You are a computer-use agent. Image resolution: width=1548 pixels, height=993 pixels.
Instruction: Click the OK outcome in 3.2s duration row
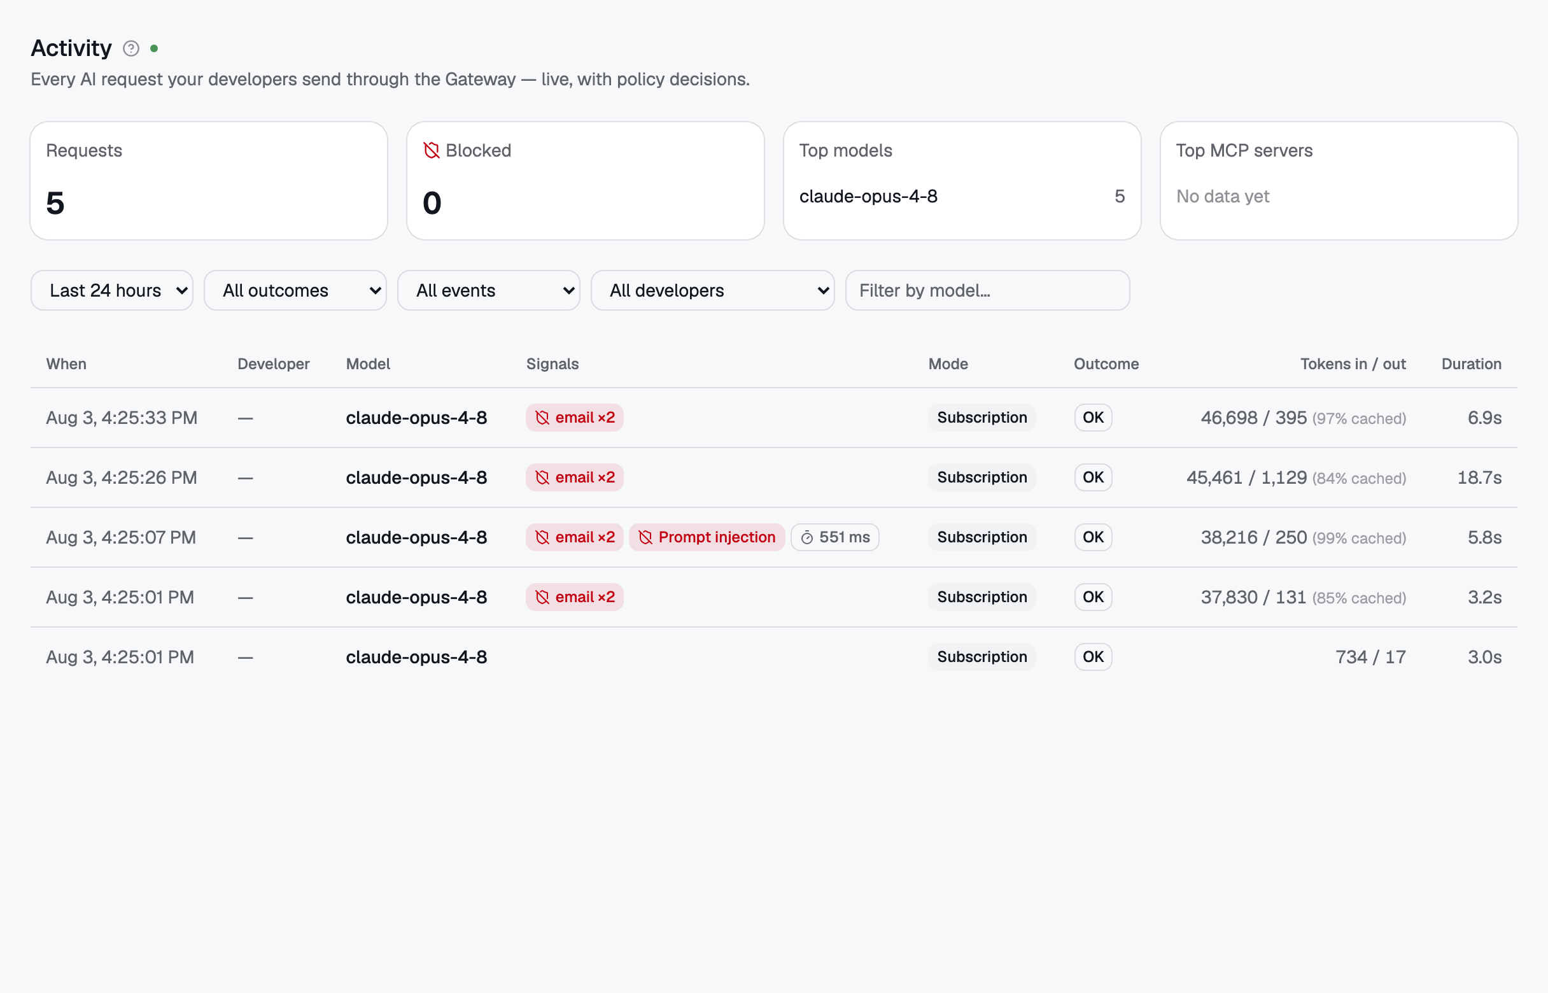point(1094,598)
